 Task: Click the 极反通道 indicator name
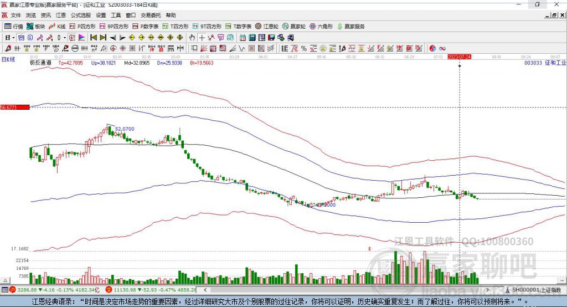40,63
